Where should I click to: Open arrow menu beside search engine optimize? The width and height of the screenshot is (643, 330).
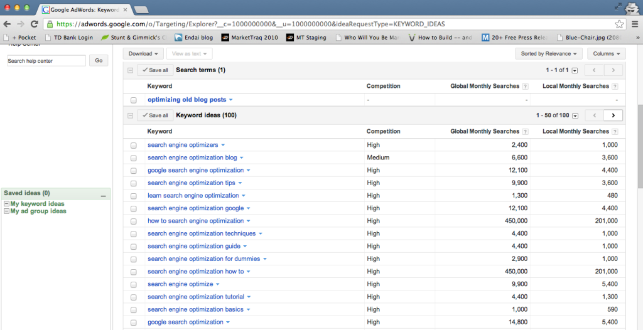[x=218, y=284]
